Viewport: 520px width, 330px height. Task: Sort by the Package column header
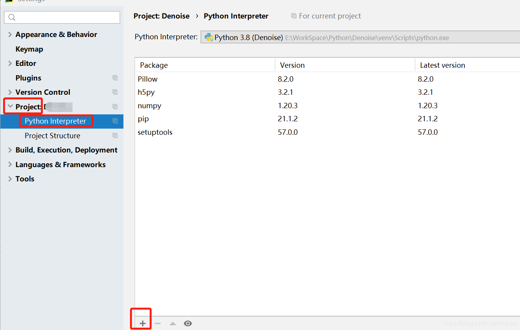(205, 65)
